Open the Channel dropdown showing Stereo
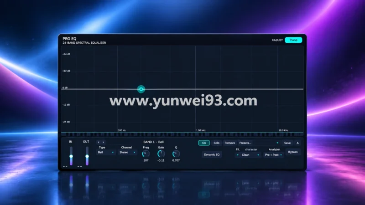Image resolution: width=365 pixels, height=205 pixels. (127, 152)
